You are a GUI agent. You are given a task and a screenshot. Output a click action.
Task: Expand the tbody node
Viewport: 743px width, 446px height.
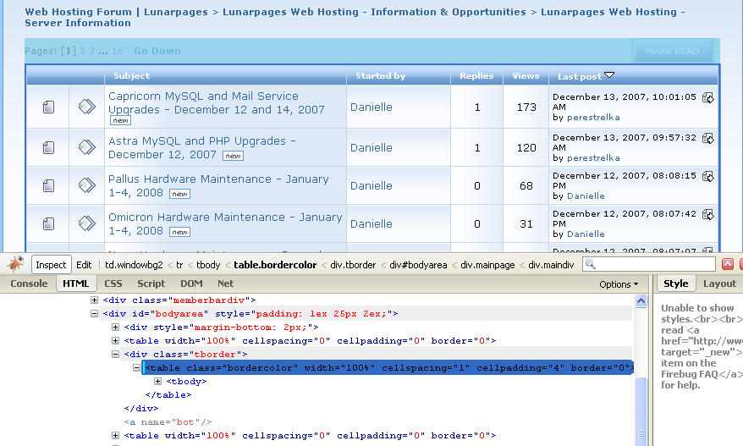[157, 381]
